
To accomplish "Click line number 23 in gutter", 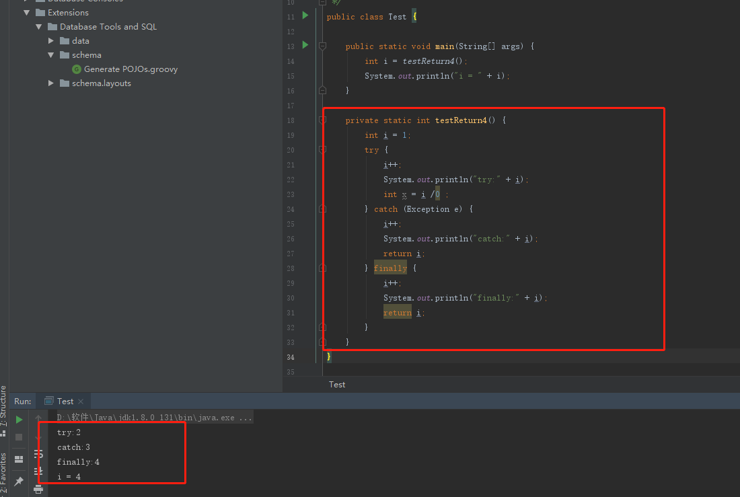I will 290,194.
